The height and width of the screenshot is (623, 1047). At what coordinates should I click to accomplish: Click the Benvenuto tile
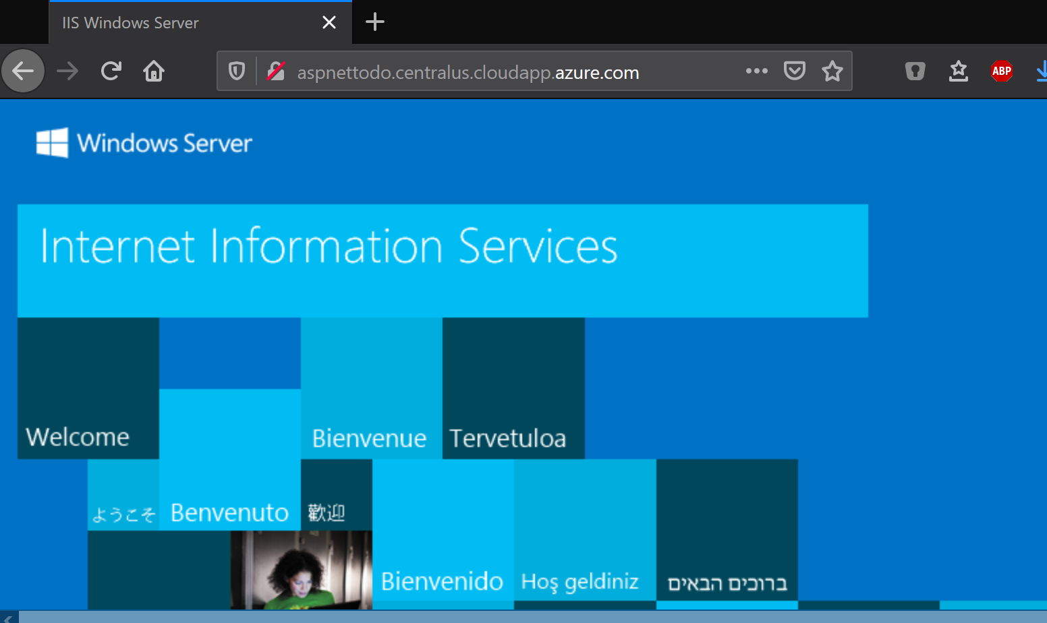[230, 460]
